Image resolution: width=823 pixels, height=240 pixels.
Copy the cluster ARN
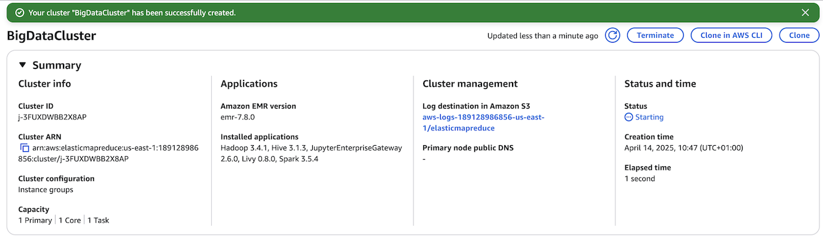[x=25, y=148]
